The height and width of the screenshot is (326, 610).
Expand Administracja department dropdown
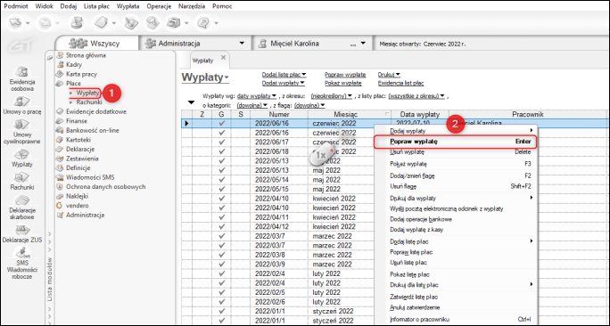pos(242,44)
